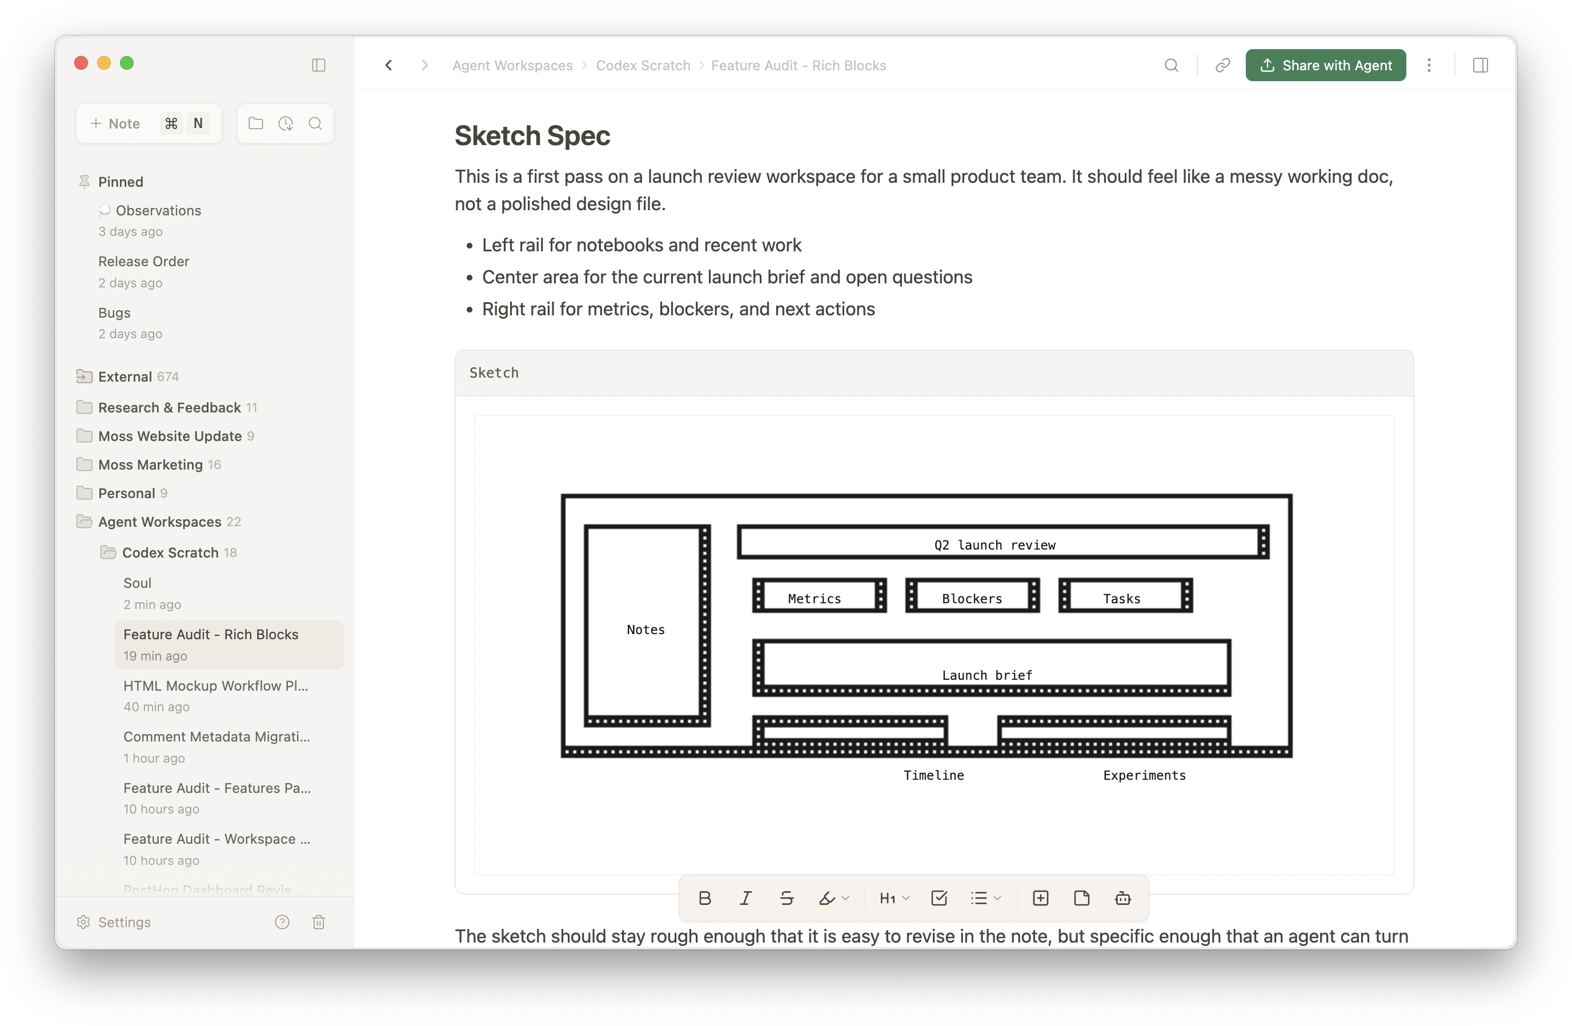Image resolution: width=1572 pixels, height=1026 pixels.
Task: Open search with the magnifier in the header
Action: 1172,65
